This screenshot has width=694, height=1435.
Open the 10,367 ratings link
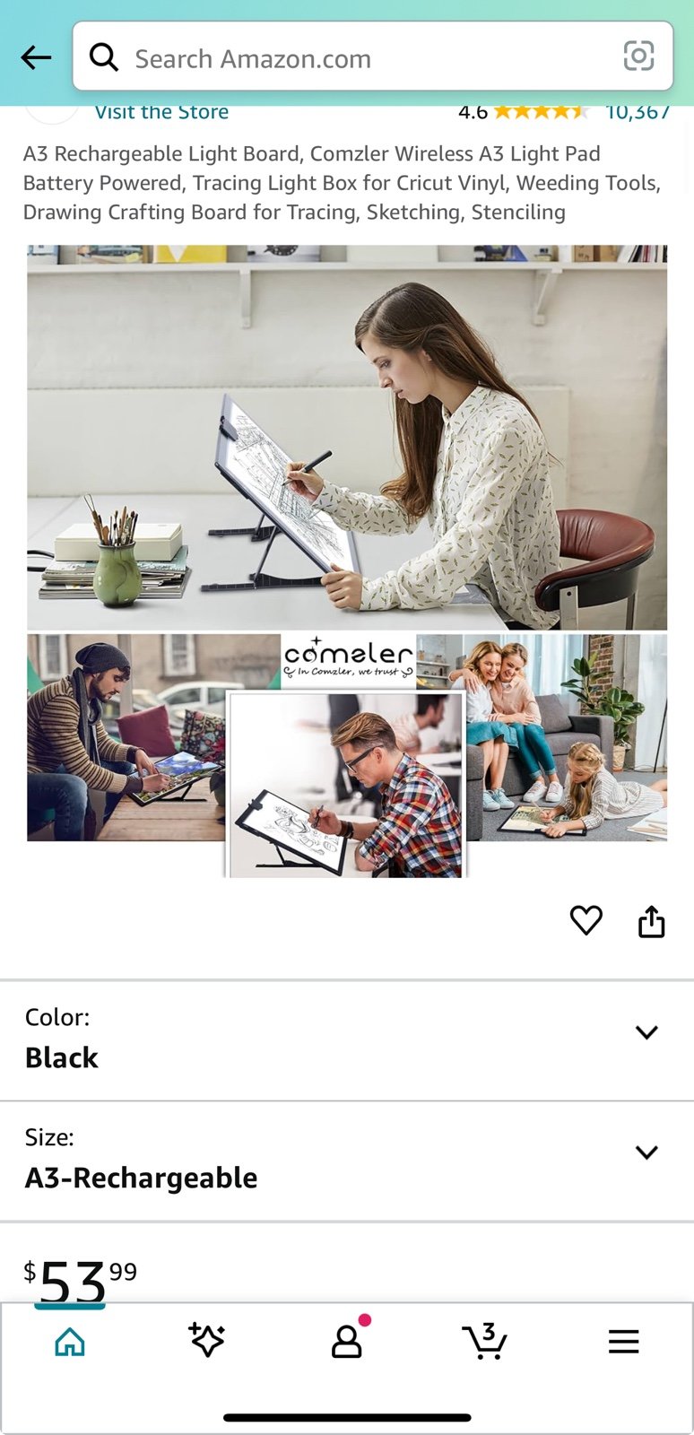638,112
